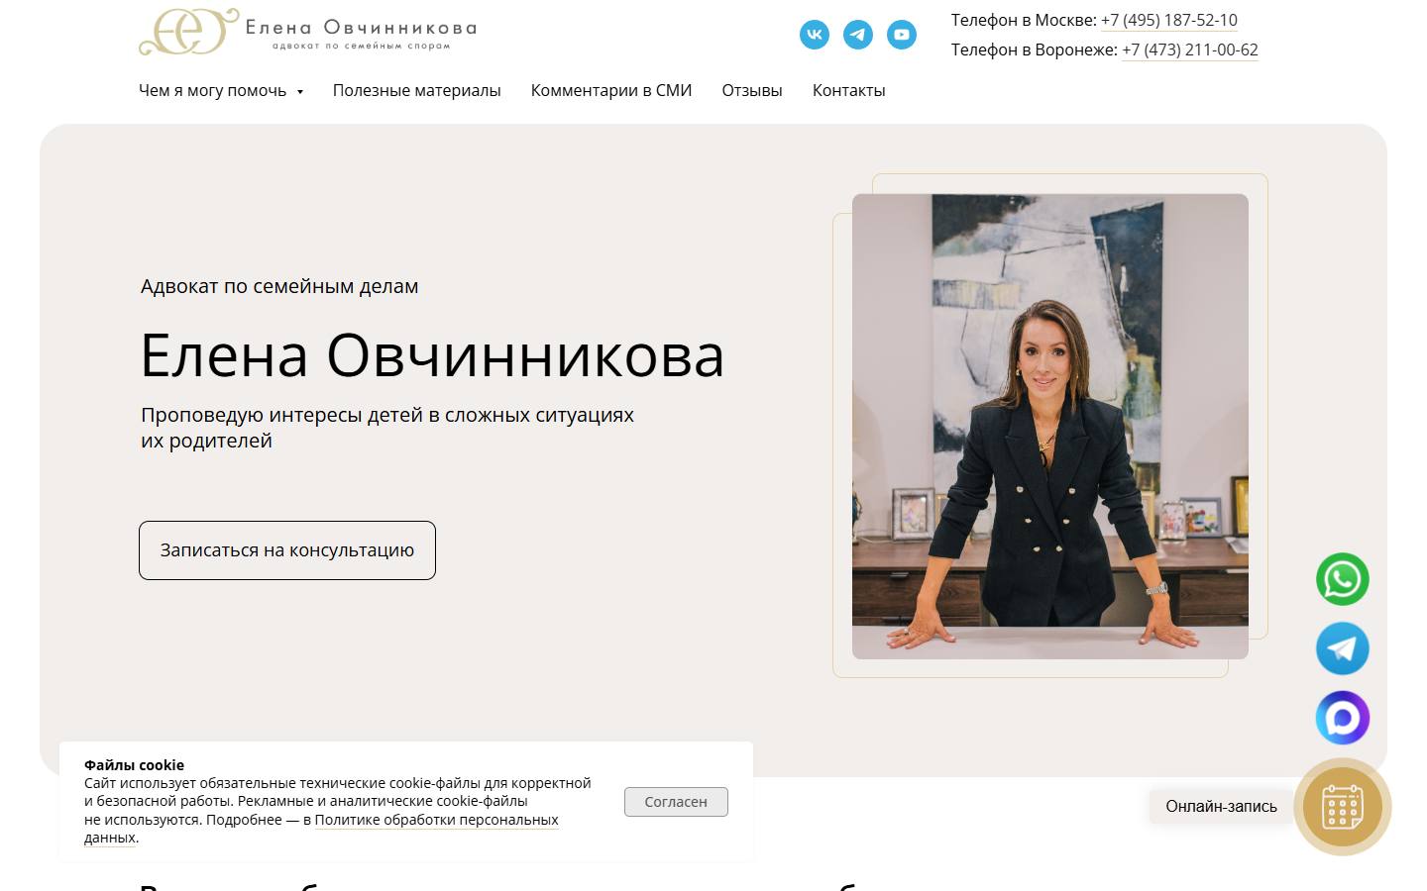Open 'Комментарии в СМИ' menu item
Image resolution: width=1427 pixels, height=891 pixels.
pyautogui.click(x=611, y=90)
